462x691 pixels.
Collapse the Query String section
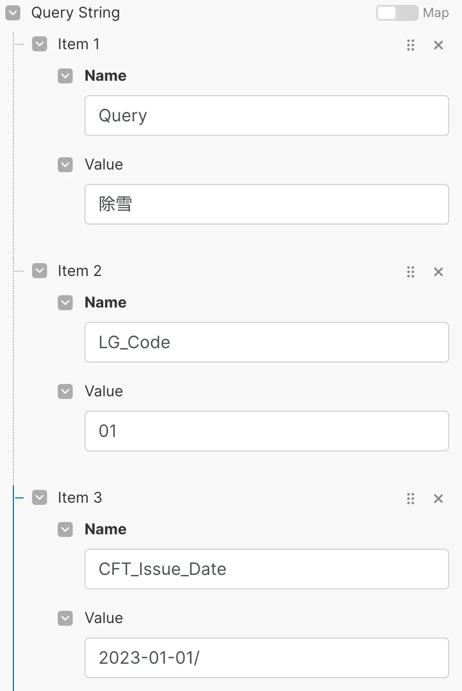coord(13,13)
